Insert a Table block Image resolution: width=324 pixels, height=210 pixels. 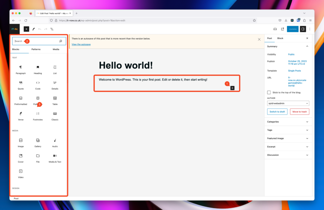coord(55,101)
